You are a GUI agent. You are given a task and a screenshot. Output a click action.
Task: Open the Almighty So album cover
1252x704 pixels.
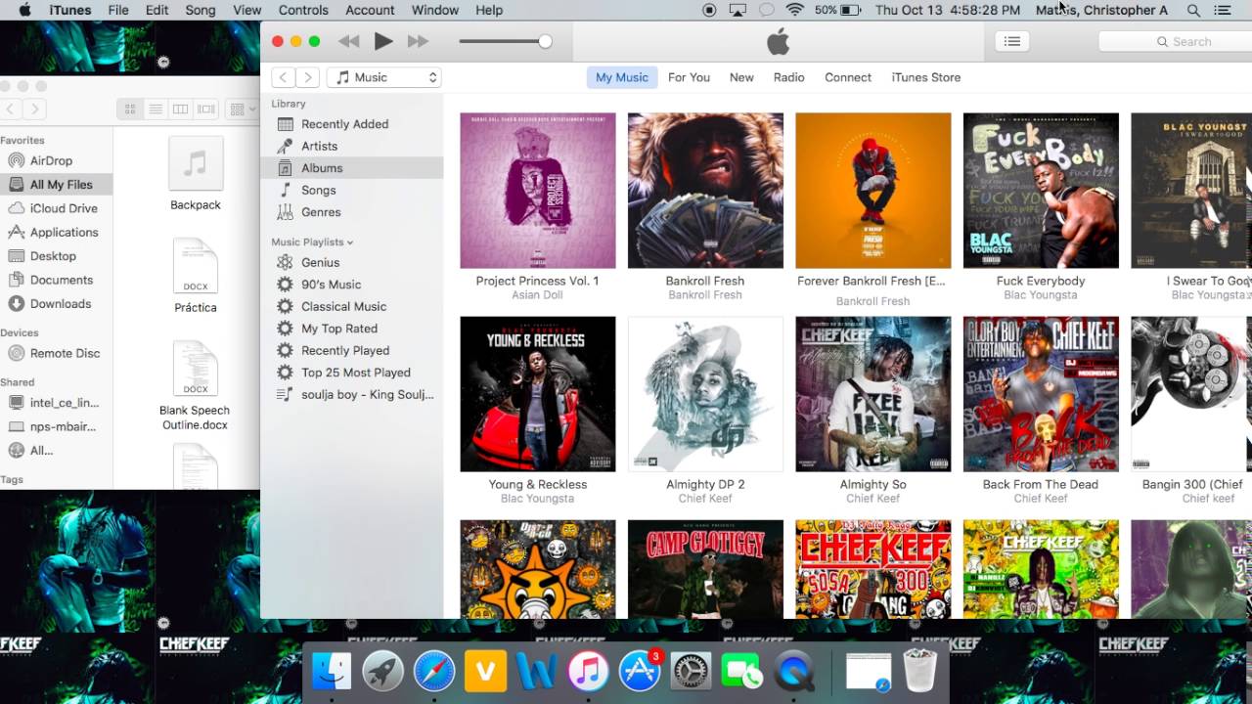873,394
